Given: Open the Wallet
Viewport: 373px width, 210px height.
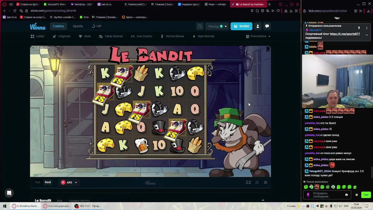Looking at the screenshot, I should (x=241, y=26).
